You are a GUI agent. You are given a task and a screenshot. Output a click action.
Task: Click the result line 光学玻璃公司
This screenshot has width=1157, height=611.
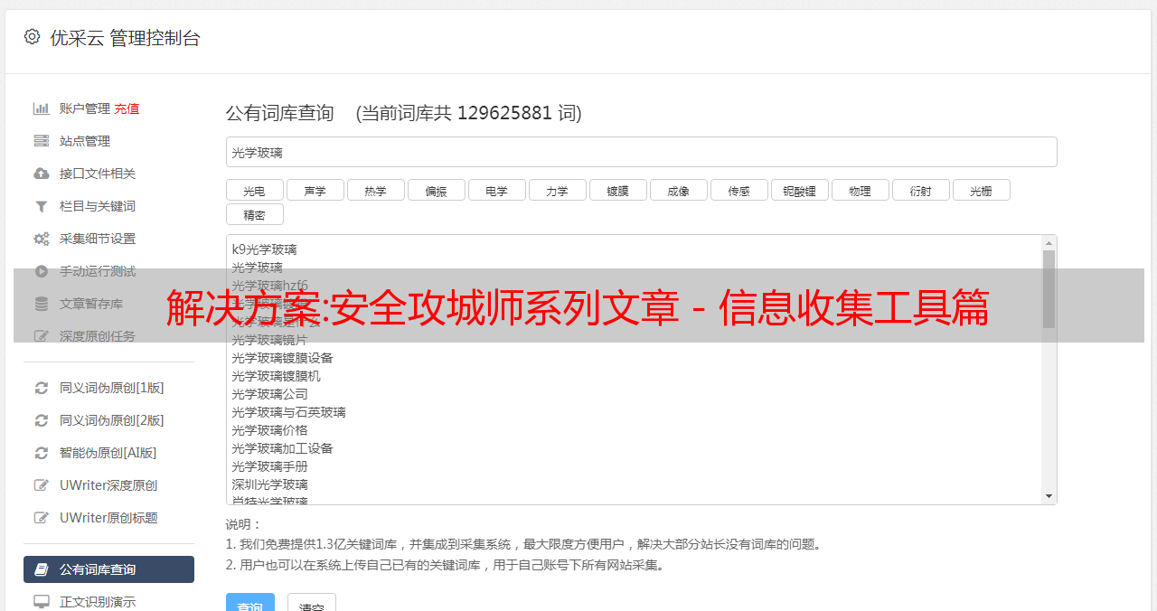coord(269,394)
